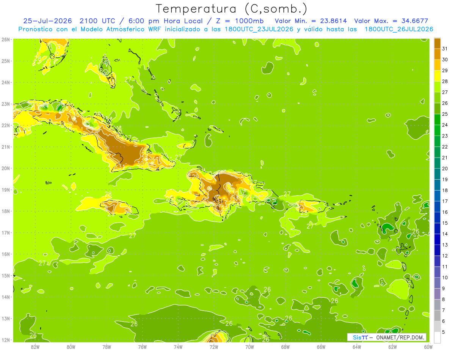The image size is (455, 352).
Task: Click longitude axis label "60W"
Action: pyautogui.click(x=428, y=347)
